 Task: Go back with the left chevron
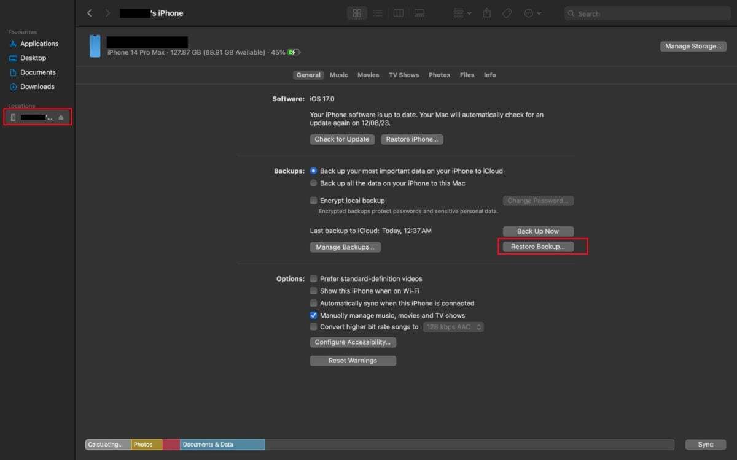click(x=90, y=13)
